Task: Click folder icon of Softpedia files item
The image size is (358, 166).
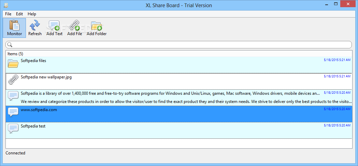Action: point(13,63)
